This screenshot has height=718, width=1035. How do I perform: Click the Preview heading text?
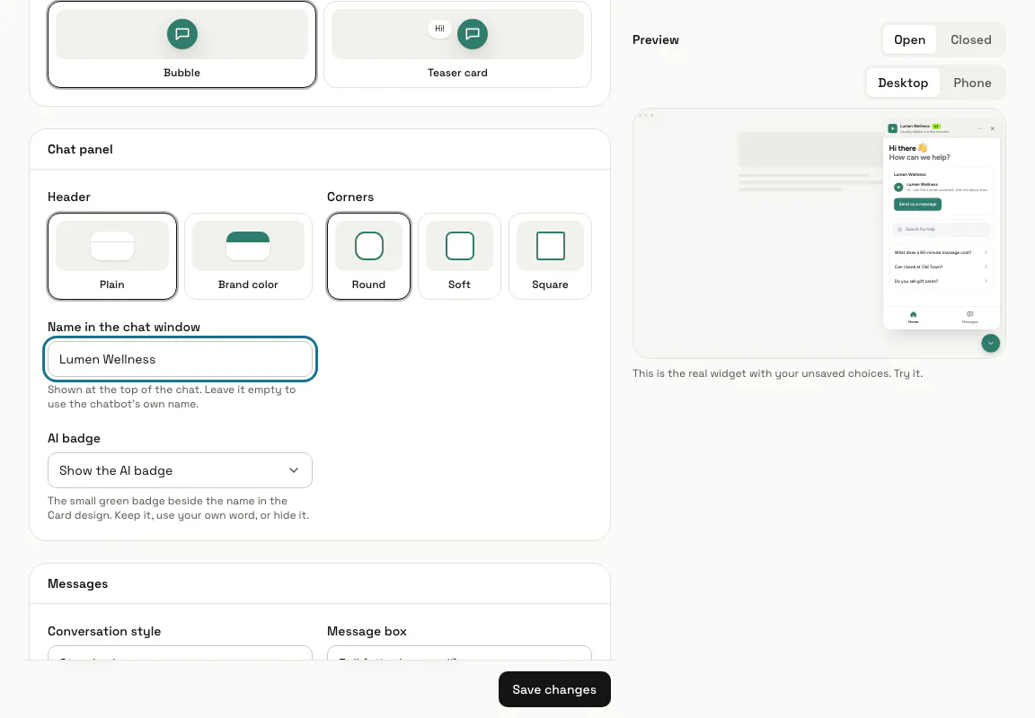656,39
